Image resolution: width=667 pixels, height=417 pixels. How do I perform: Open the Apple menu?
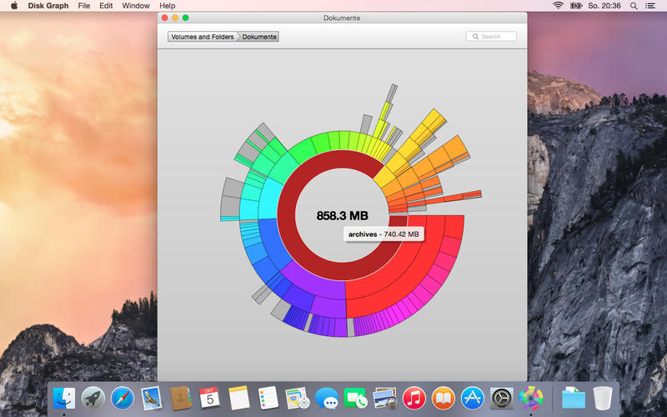[13, 6]
